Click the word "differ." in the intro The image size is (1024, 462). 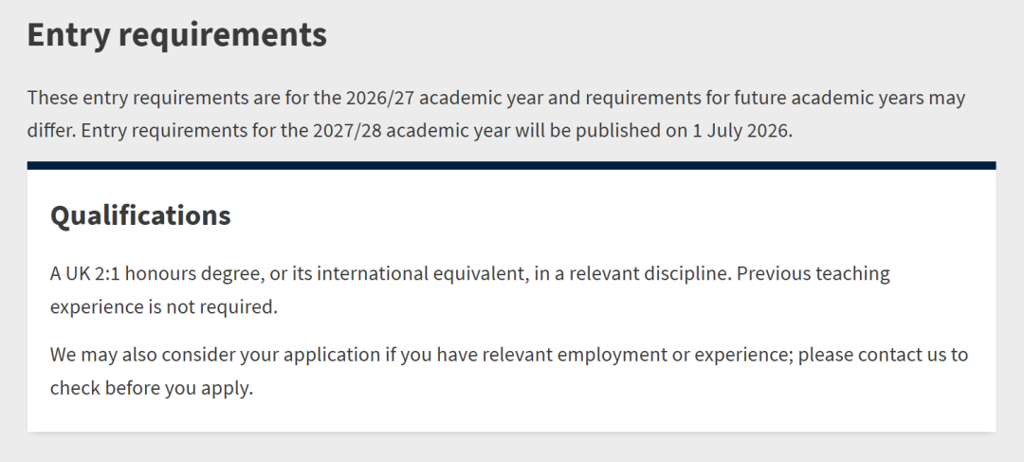coord(51,130)
